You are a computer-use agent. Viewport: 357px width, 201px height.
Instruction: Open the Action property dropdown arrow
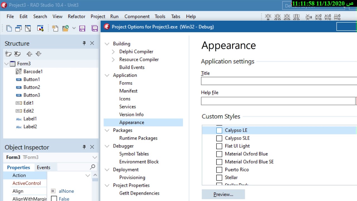[88, 175]
